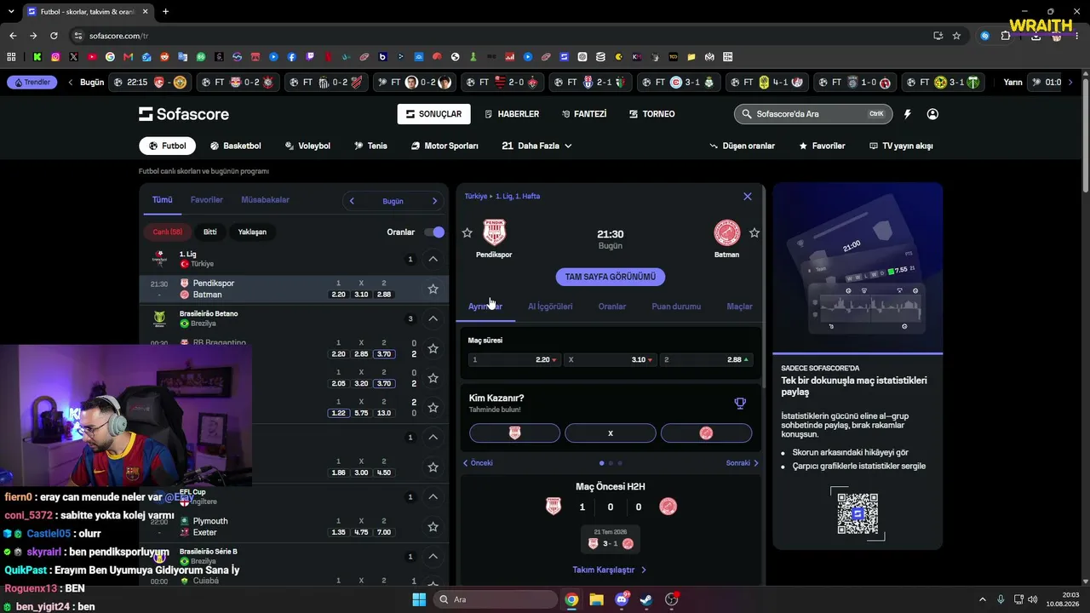
Task: Star the Plymouth vs Exeter match
Action: [x=433, y=527]
